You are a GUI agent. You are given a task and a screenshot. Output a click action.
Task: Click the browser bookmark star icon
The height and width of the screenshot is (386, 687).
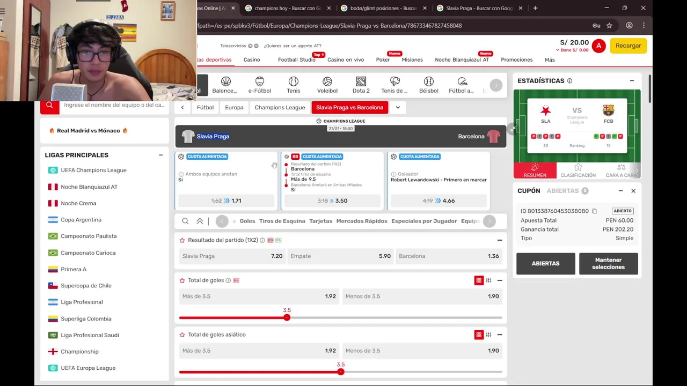pos(609,25)
